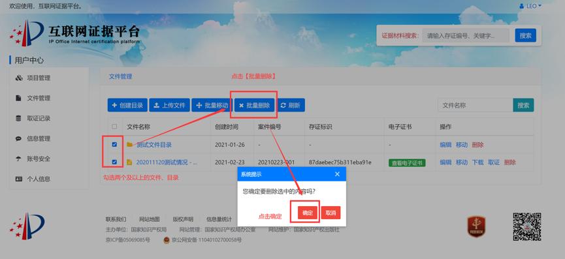
Task: Click the 文件管理 breadcrumb heading
Action: (x=121, y=76)
